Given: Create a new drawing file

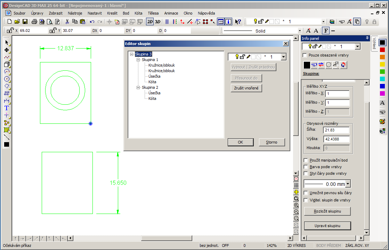Looking at the screenshot, I should point(9,22).
